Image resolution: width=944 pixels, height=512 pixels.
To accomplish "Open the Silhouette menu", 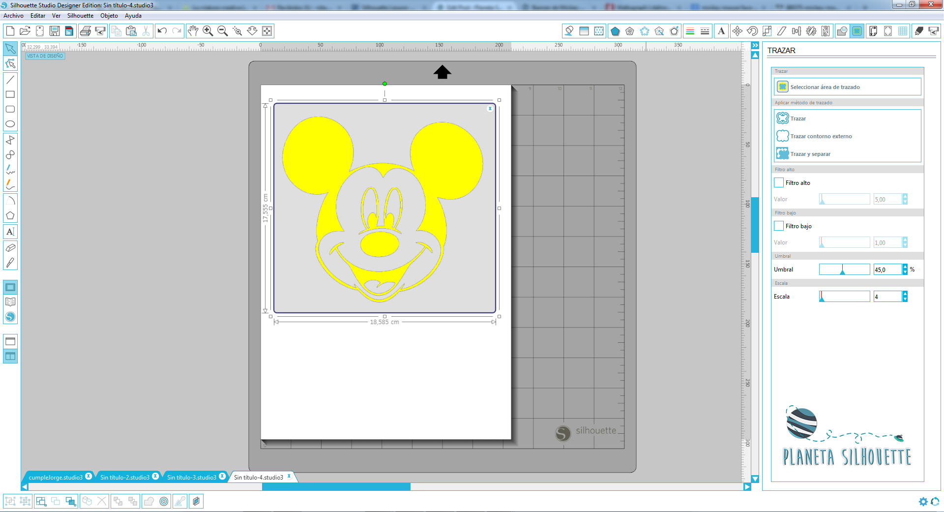I will click(x=80, y=16).
